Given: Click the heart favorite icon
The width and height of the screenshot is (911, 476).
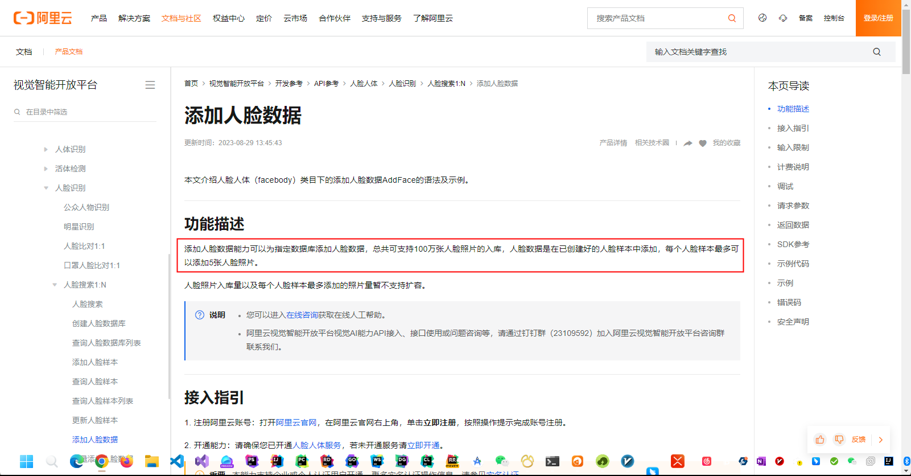Looking at the screenshot, I should pyautogui.click(x=703, y=143).
